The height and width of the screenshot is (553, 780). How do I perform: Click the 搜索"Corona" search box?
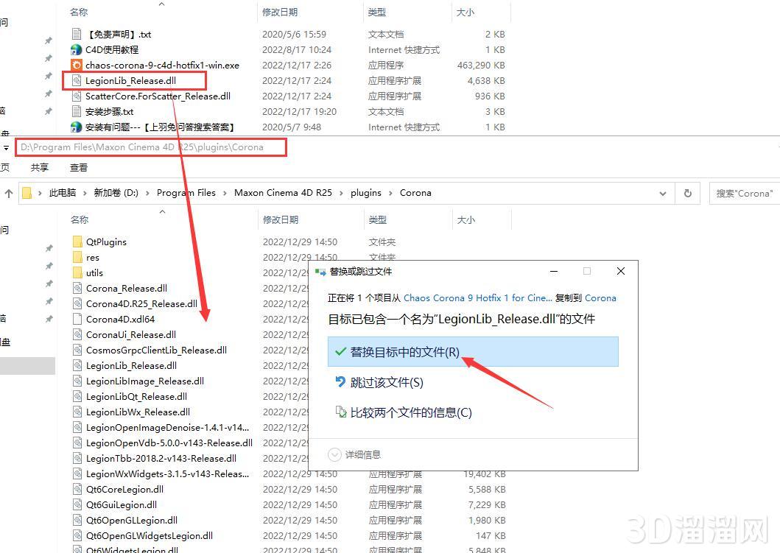(744, 193)
